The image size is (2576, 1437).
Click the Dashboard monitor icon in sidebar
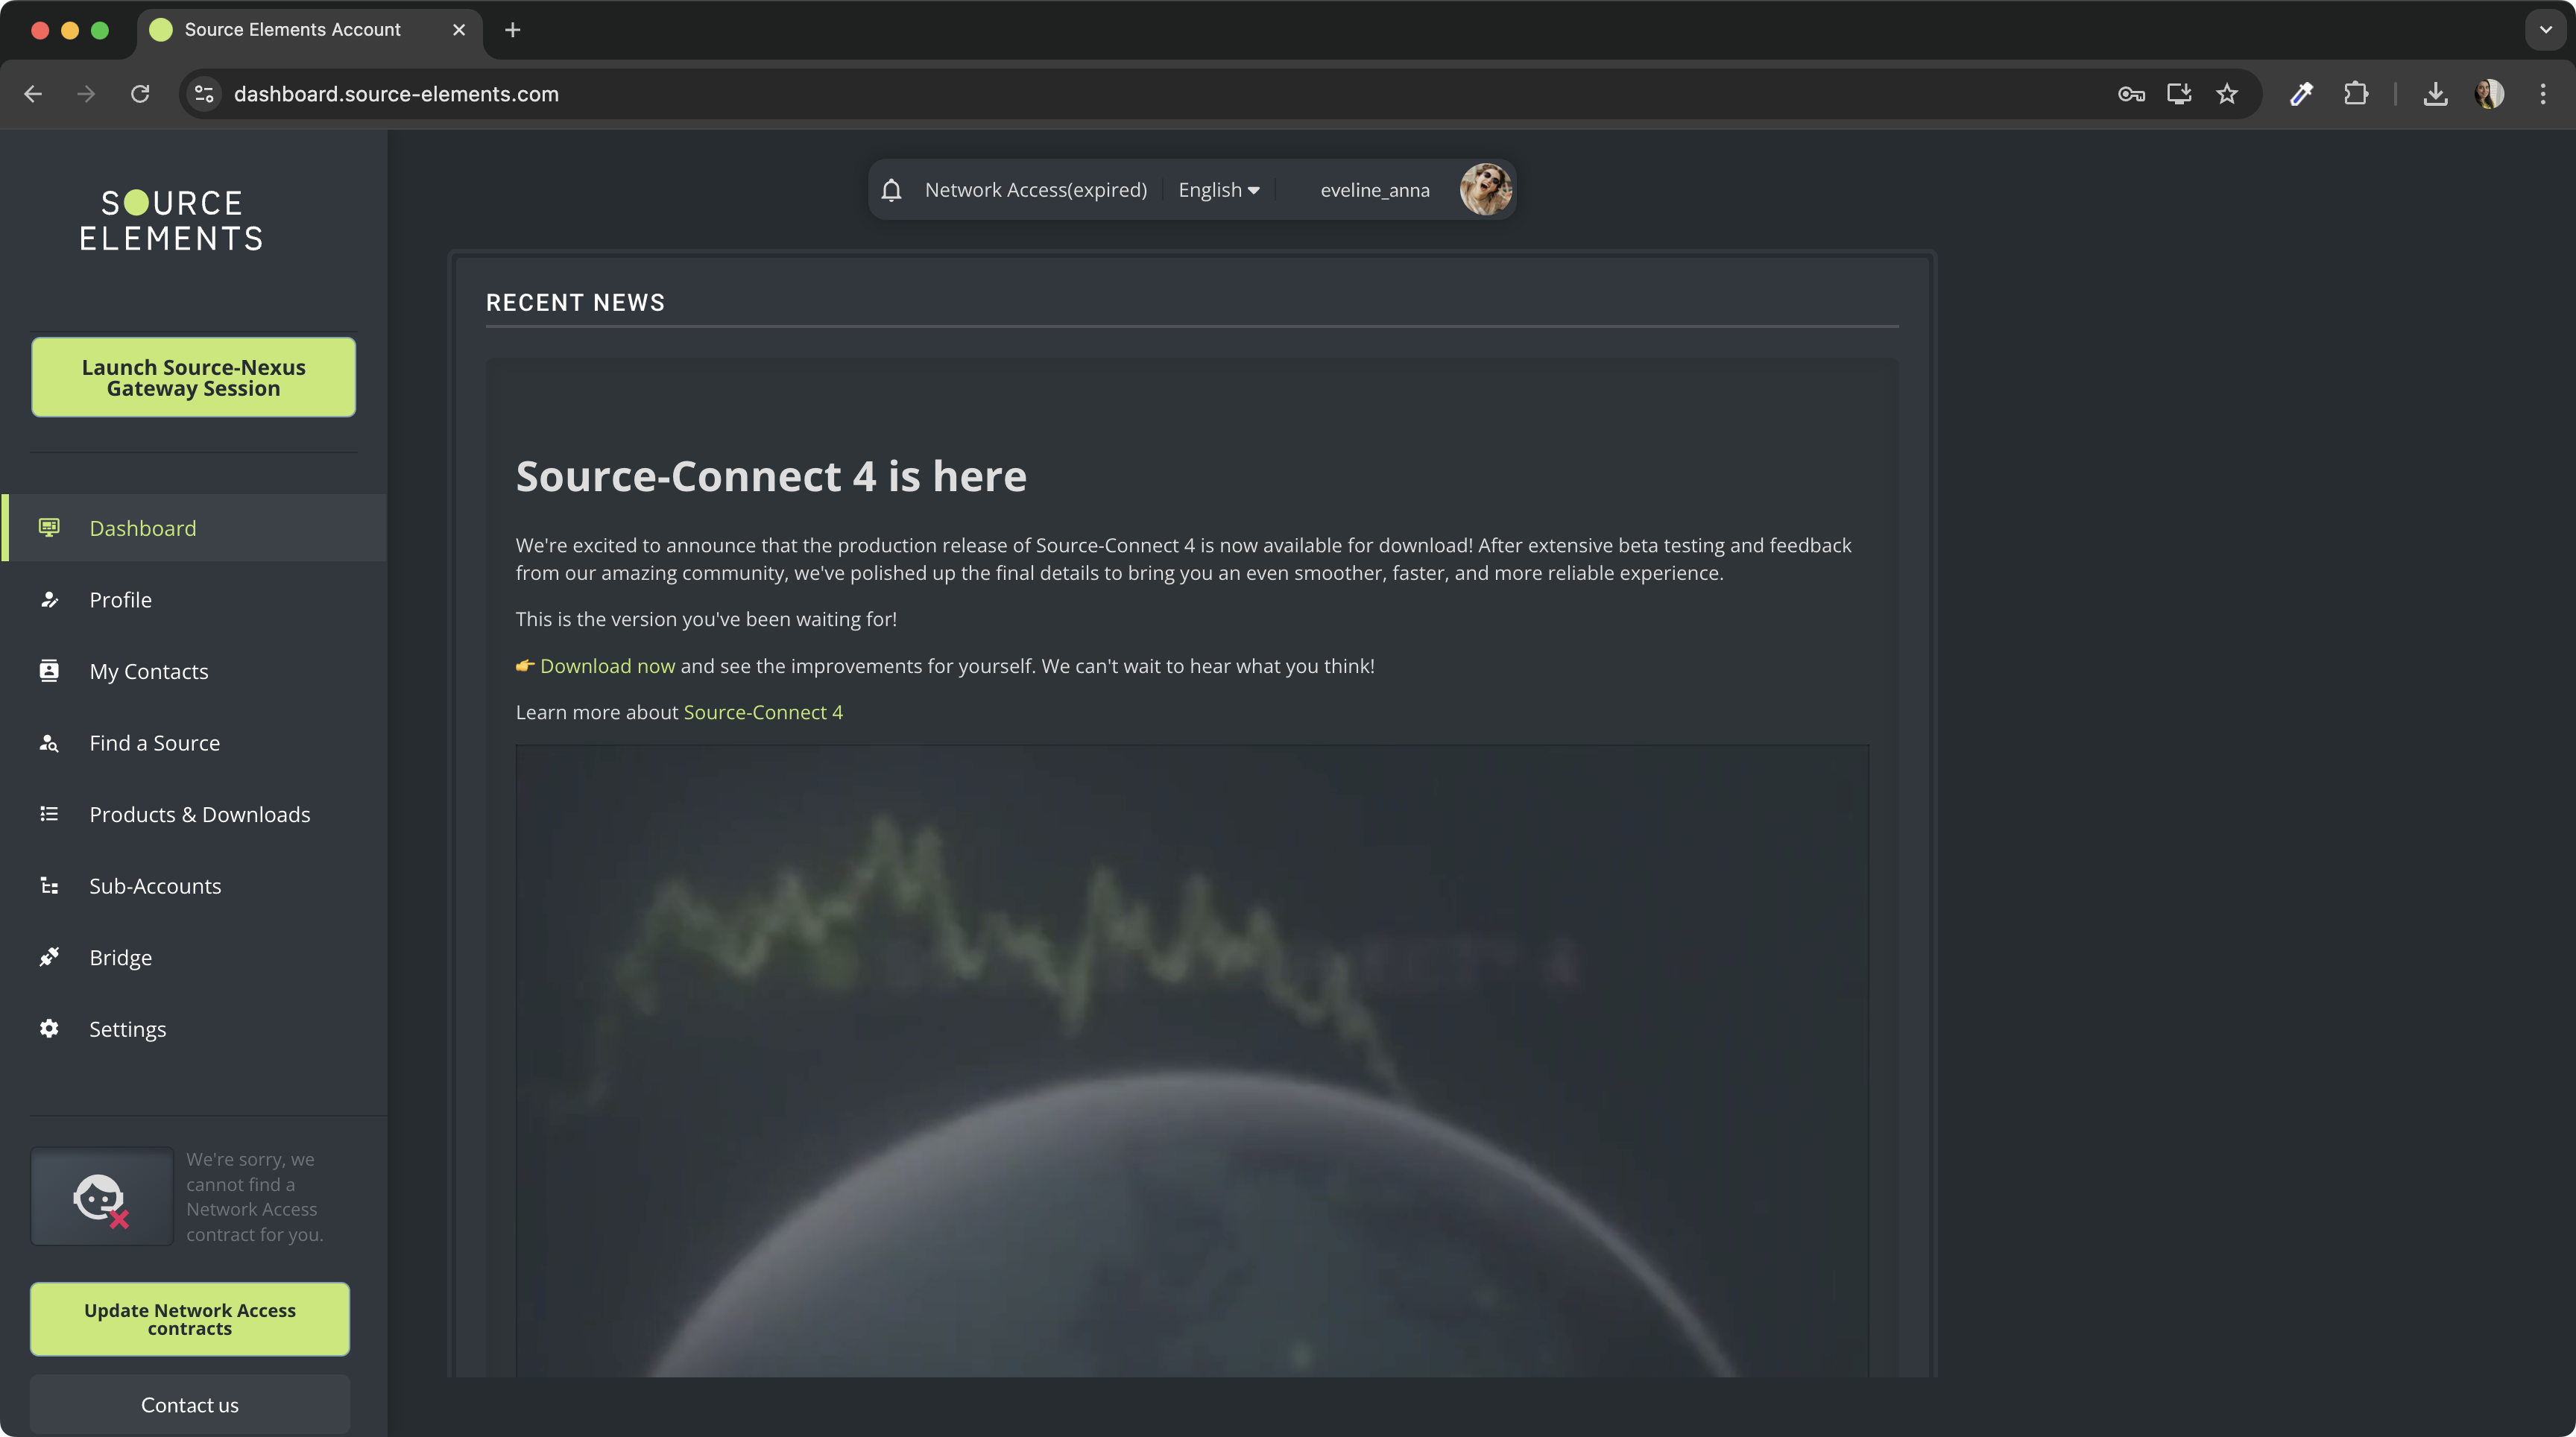point(49,527)
